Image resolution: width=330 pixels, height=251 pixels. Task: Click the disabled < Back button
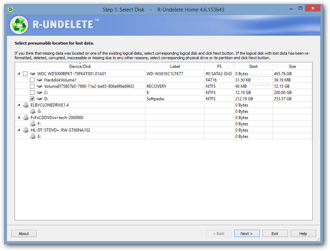pyautogui.click(x=219, y=234)
